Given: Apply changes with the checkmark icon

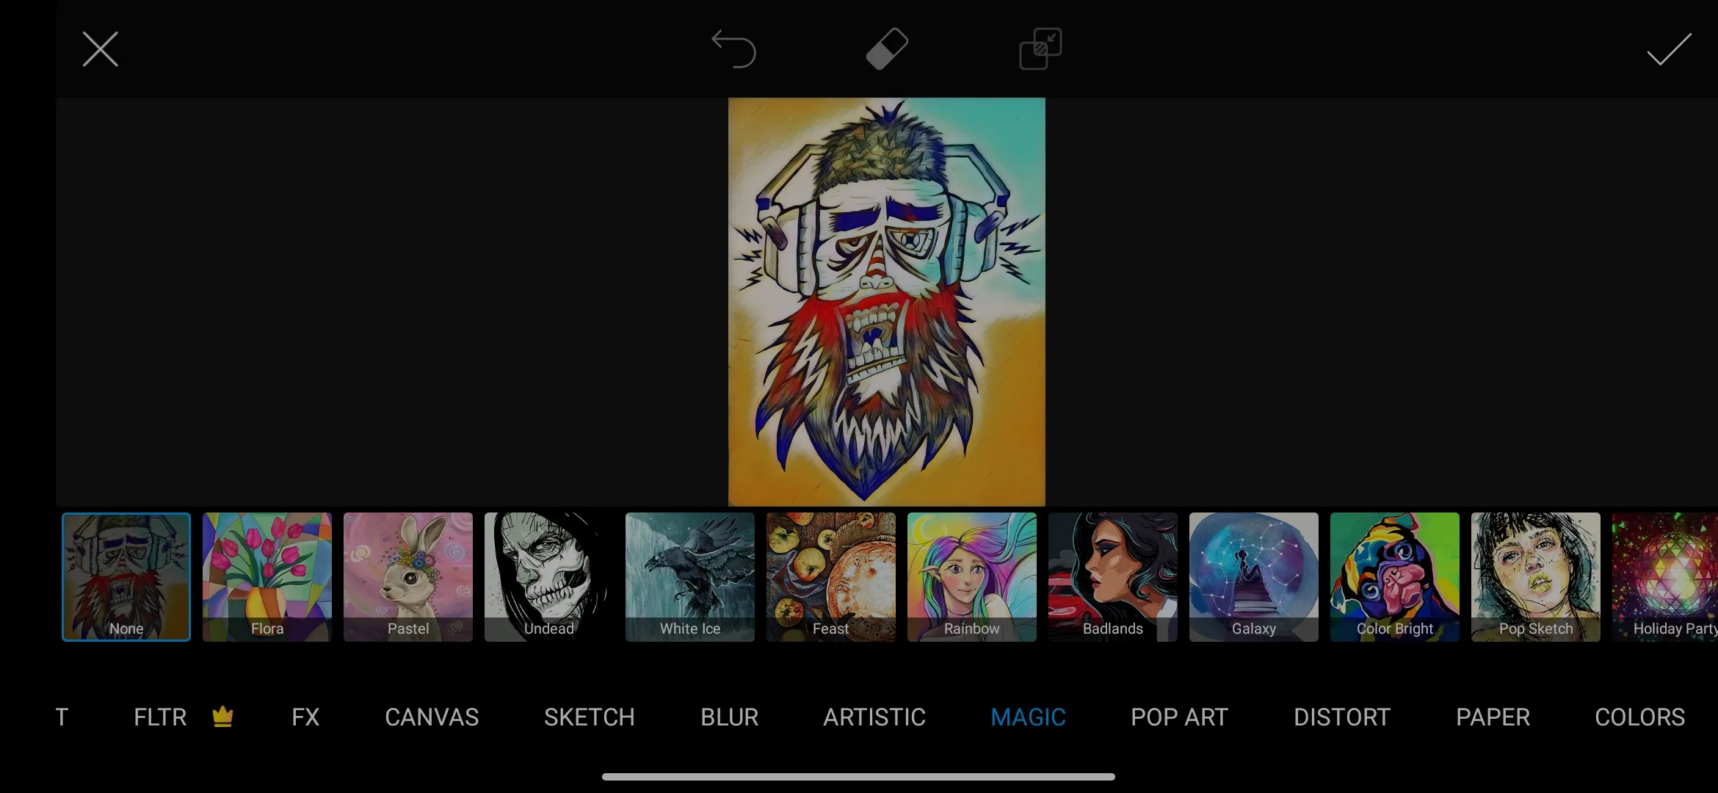Looking at the screenshot, I should click(1669, 49).
